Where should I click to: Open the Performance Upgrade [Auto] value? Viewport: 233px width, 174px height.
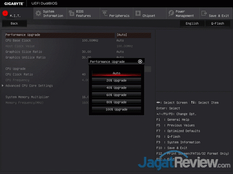[134, 35]
